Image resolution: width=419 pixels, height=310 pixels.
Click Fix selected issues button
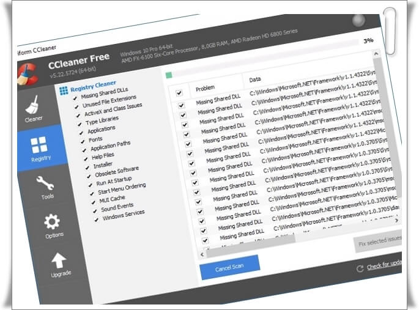point(378,242)
